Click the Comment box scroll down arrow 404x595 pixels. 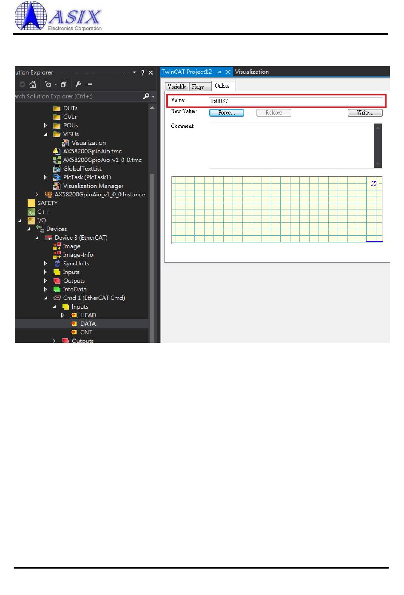pos(378,164)
